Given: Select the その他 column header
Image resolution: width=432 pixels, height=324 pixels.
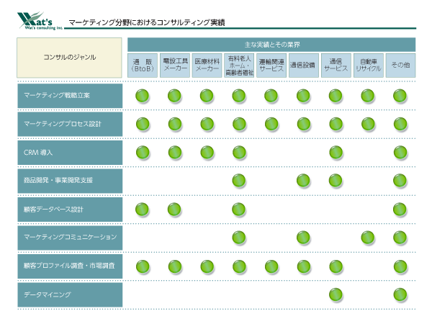Looking at the screenshot, I should [x=400, y=66].
